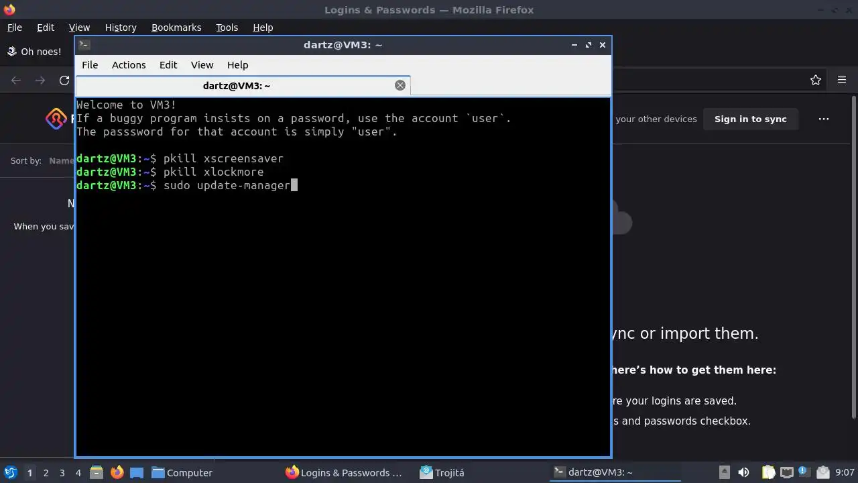Image resolution: width=858 pixels, height=483 pixels.
Task: Click the show desktop icon in taskbar
Action: click(137, 472)
